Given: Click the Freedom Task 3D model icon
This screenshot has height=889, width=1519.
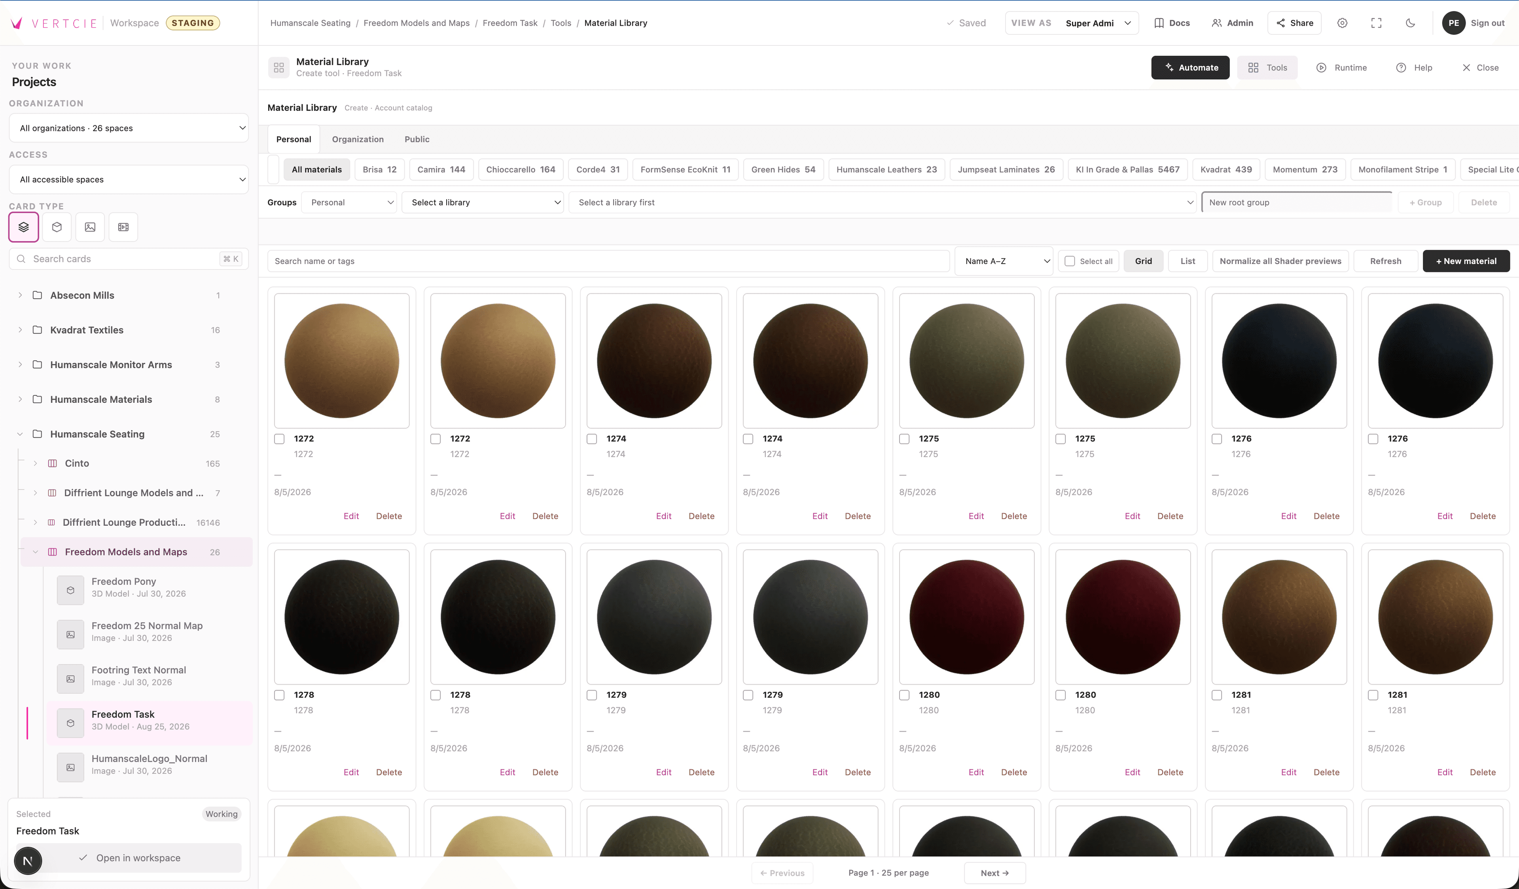Looking at the screenshot, I should click(x=70, y=723).
